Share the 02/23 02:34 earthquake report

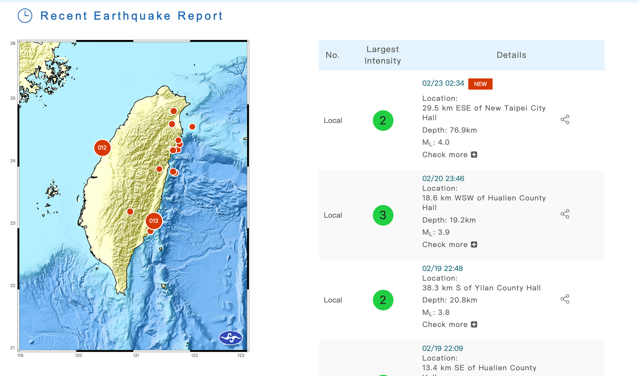tap(565, 120)
